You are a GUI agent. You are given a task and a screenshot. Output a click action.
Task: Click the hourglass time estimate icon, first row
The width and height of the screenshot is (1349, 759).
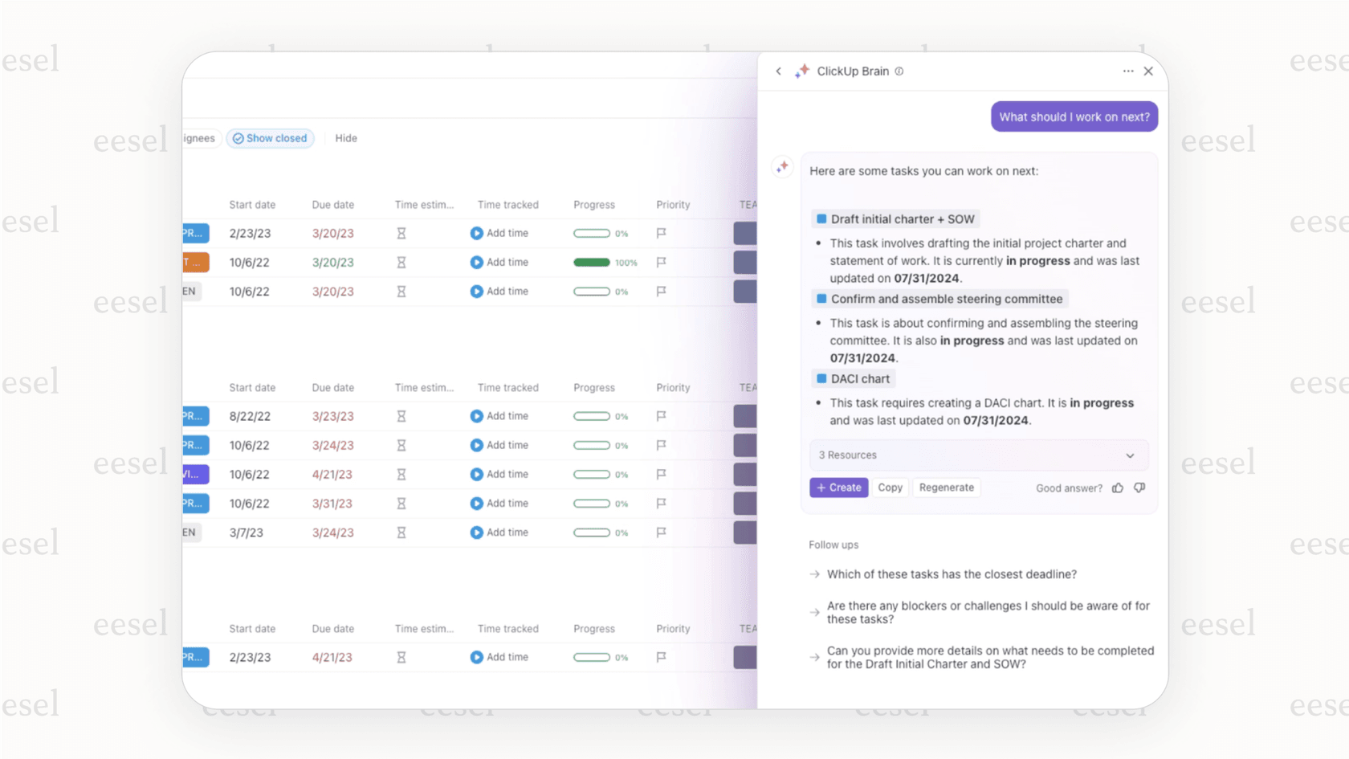click(x=401, y=233)
